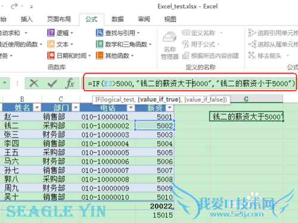Click the Text functions icon

51,44
